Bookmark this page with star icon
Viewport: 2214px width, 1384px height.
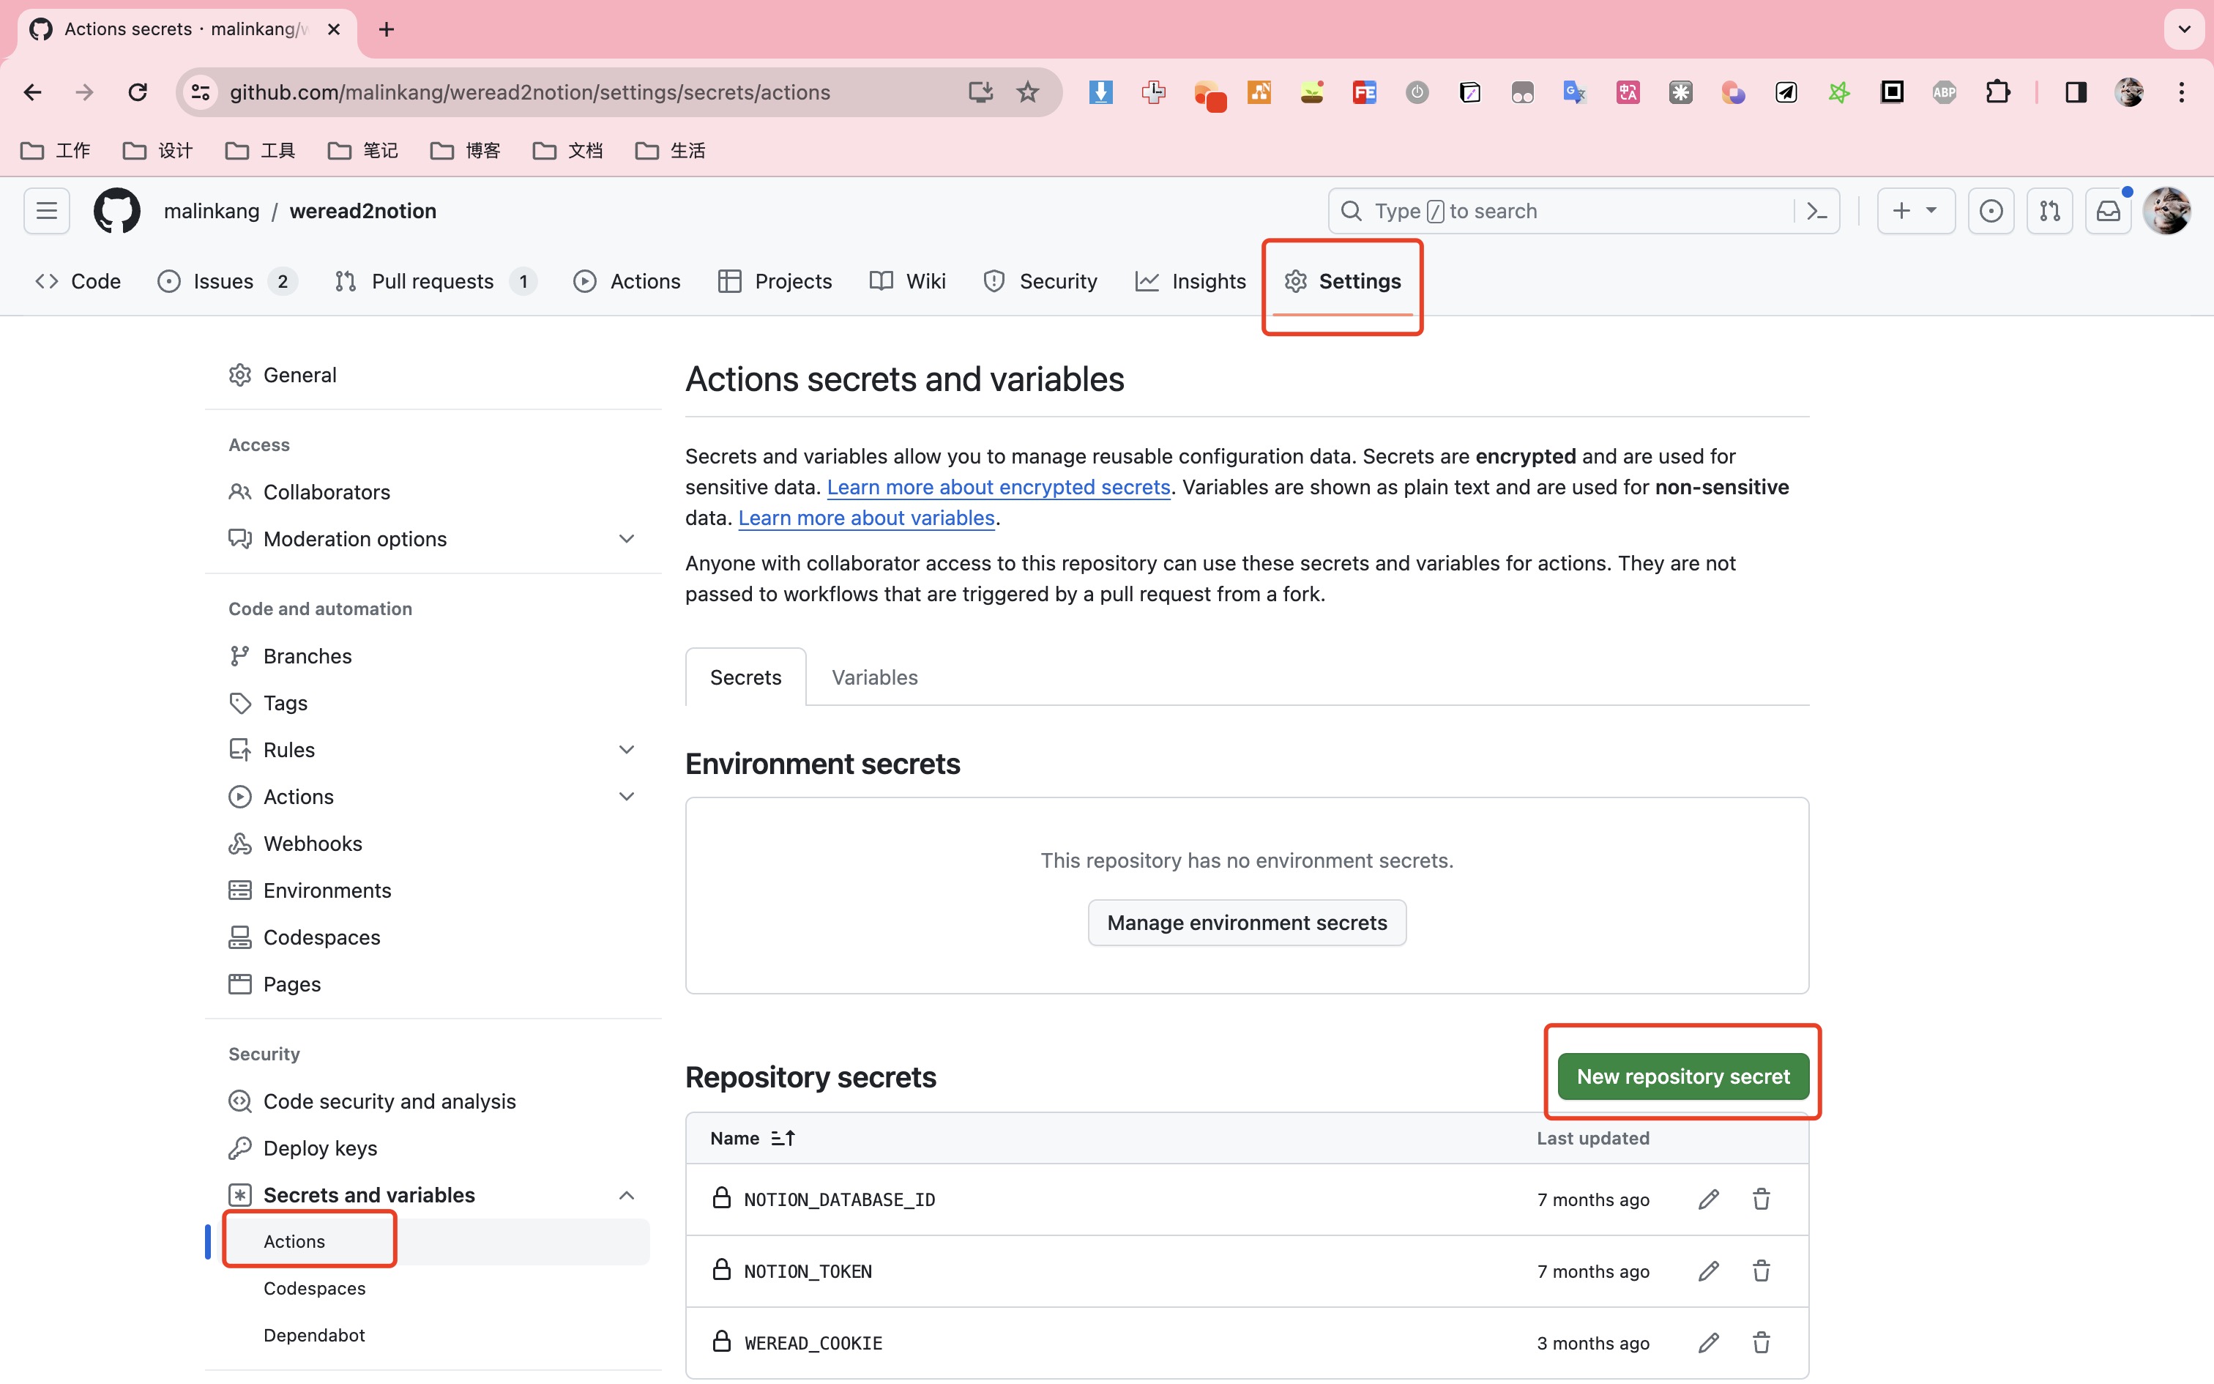click(x=1027, y=92)
